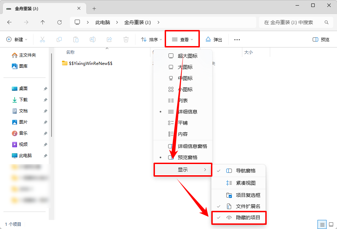The width and height of the screenshot is (337, 229).
Task: Click the Share icon in toolbar
Action: (x=109, y=39)
